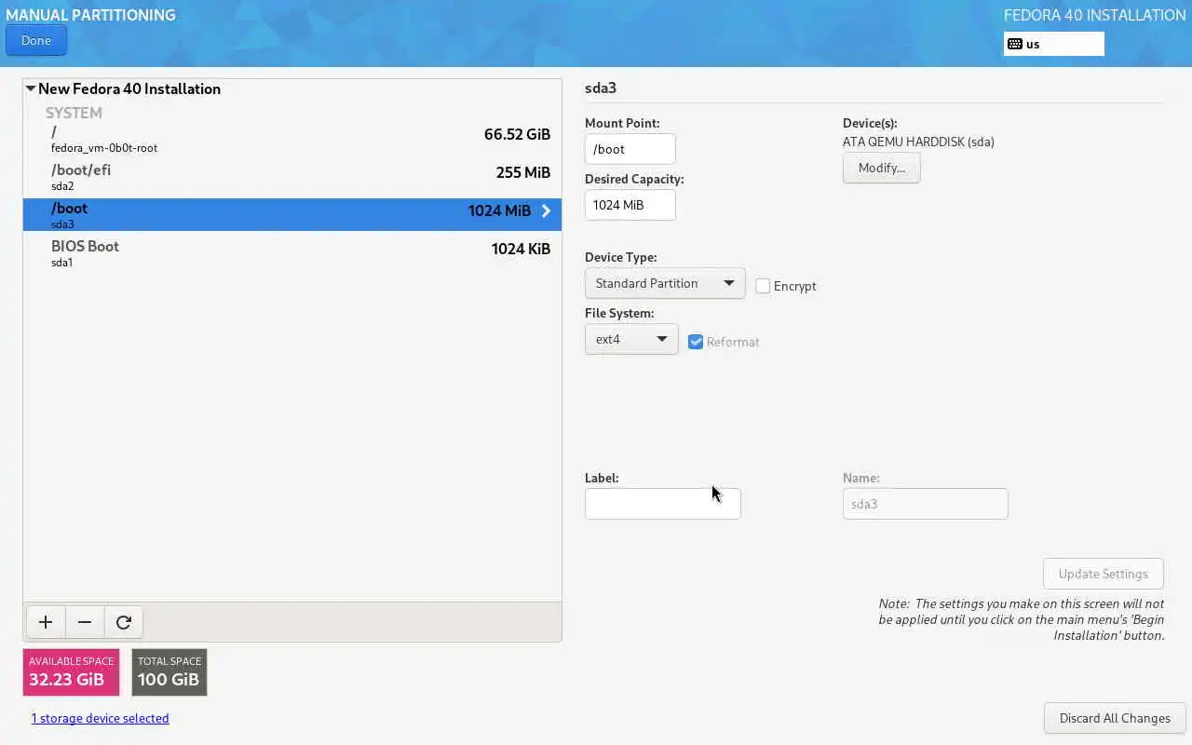Click the FEDORA 40 INSTALLATION title
This screenshot has height=745, width=1192.
(1095, 15)
